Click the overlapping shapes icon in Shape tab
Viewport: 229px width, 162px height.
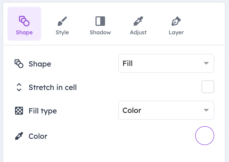[24, 21]
